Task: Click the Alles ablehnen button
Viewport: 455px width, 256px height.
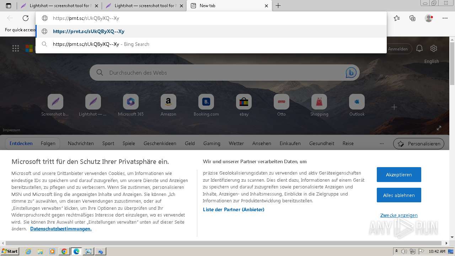Action: tap(399, 195)
